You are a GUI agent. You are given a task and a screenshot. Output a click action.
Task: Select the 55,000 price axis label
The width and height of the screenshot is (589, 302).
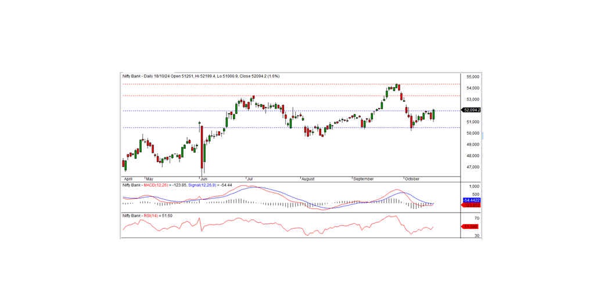(x=473, y=77)
